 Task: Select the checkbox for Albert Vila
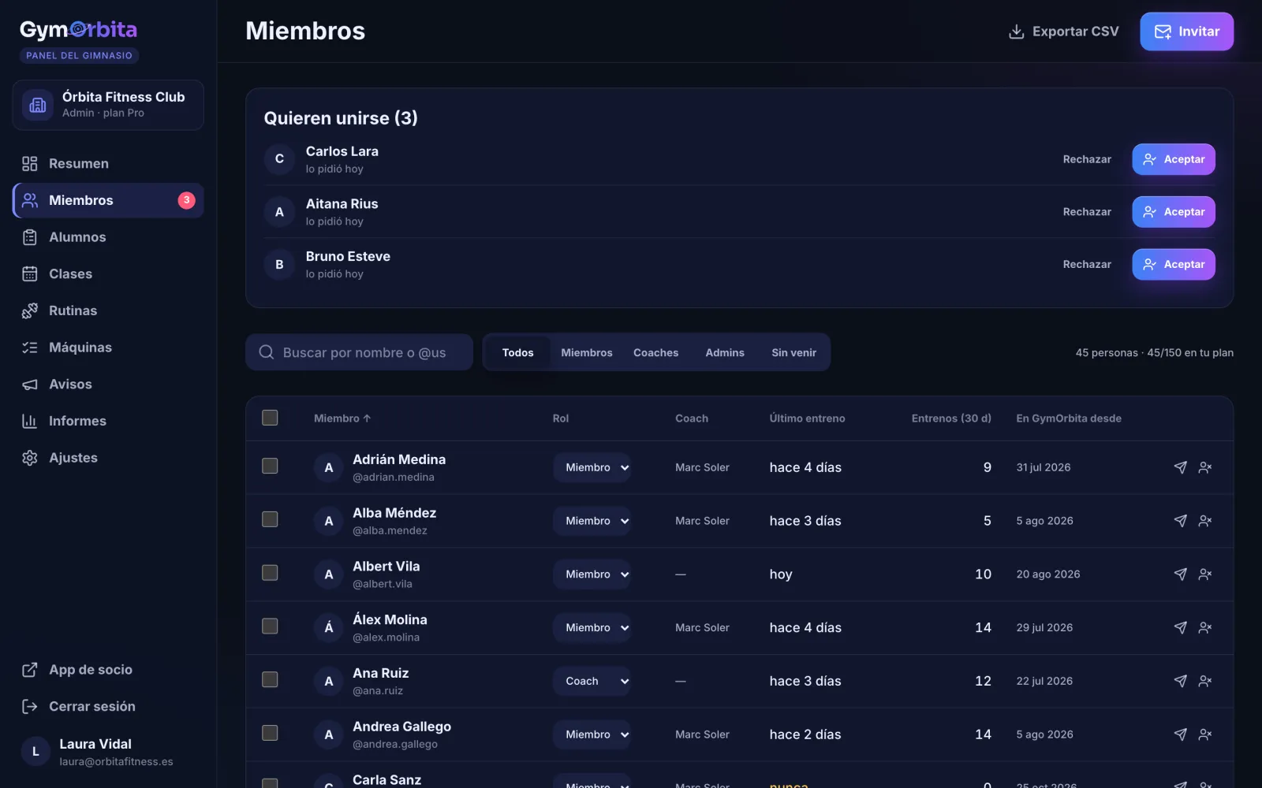pyautogui.click(x=270, y=573)
